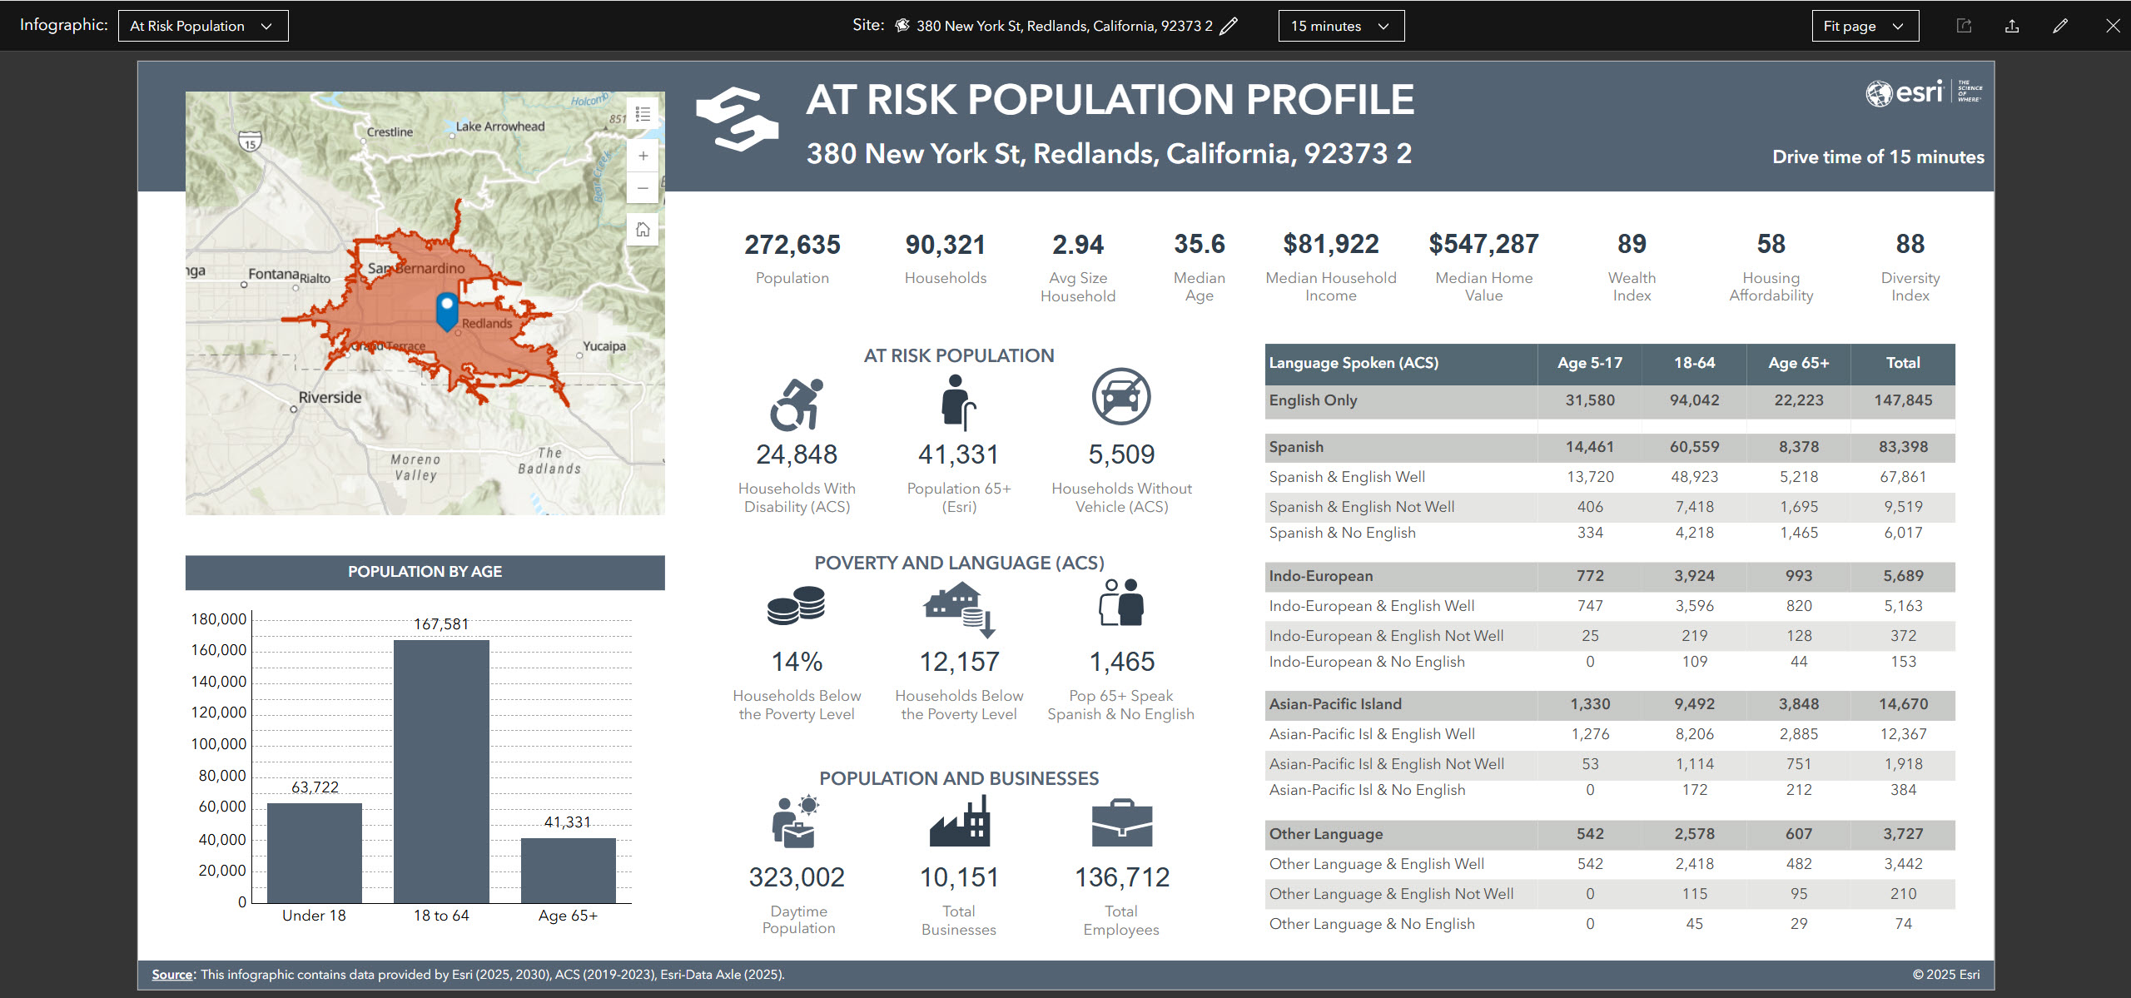Click pencil icon next to site address
Viewport: 2131px width, 998px height.
click(x=1229, y=26)
